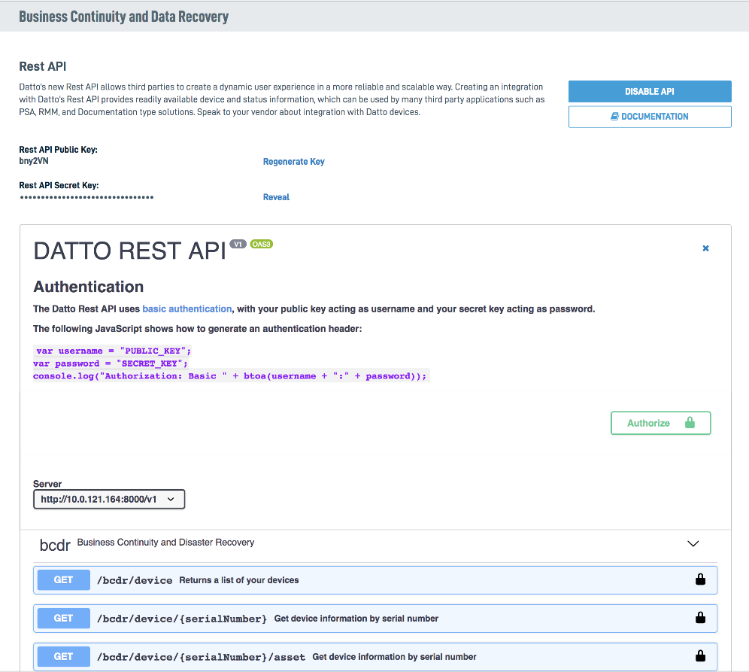Open the Server dropdown showing http://10.0.121.164:8000/v1

pyautogui.click(x=109, y=499)
